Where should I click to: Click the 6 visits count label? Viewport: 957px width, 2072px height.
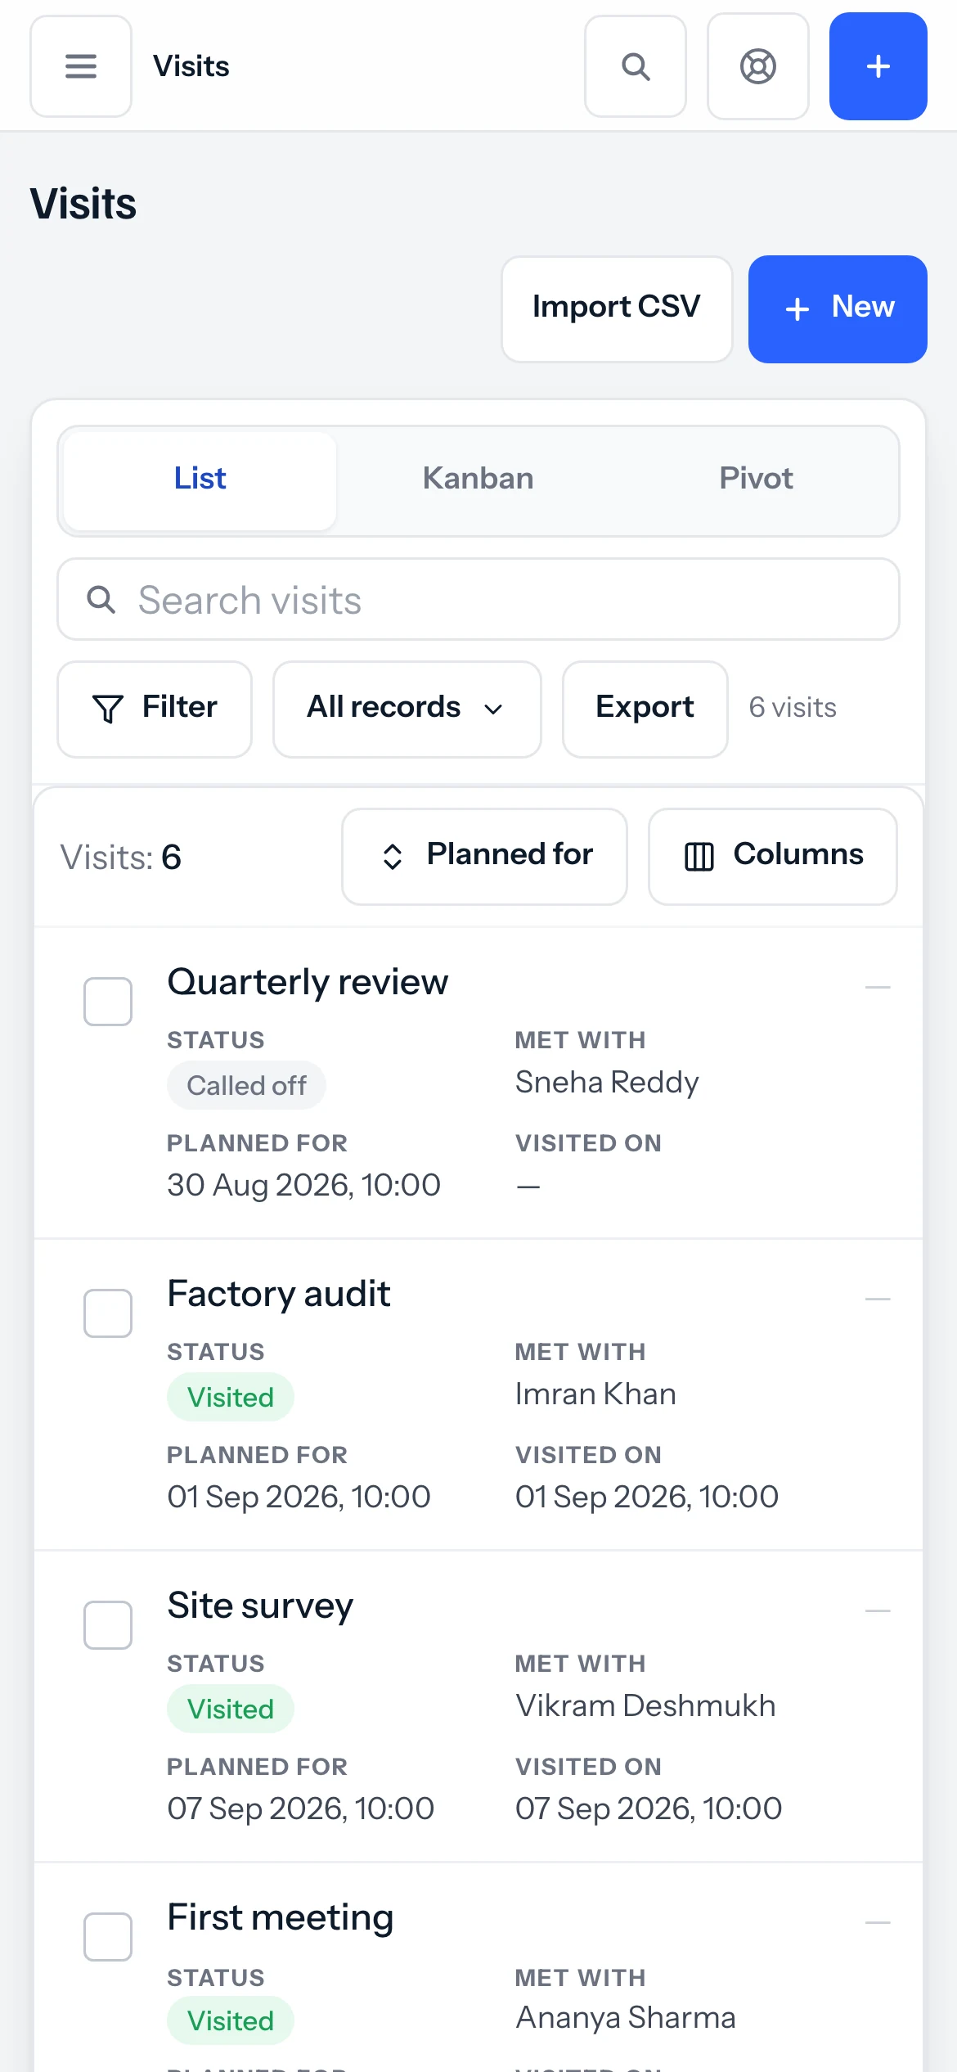click(793, 708)
